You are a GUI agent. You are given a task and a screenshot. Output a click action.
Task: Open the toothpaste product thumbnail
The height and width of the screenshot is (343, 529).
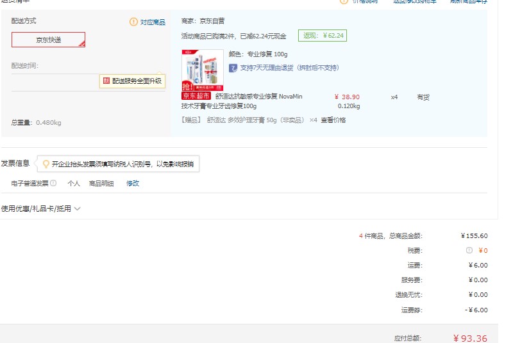[x=203, y=70]
